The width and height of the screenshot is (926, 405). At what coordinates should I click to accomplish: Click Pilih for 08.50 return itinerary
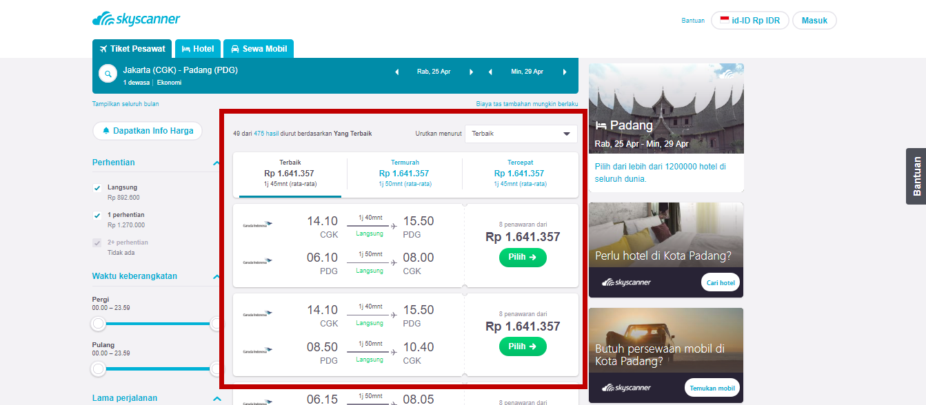(523, 346)
